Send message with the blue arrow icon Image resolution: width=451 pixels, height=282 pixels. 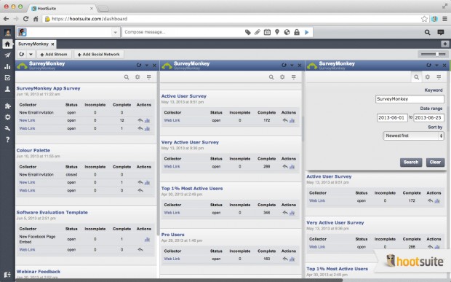click(x=307, y=32)
